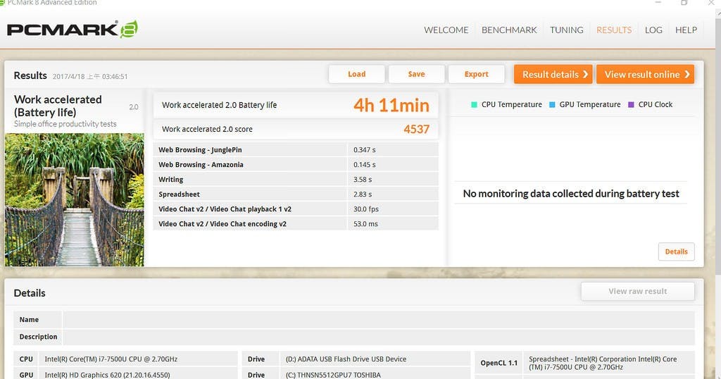Click the 30.0 fps value
This screenshot has width=721, height=379.
[366, 209]
